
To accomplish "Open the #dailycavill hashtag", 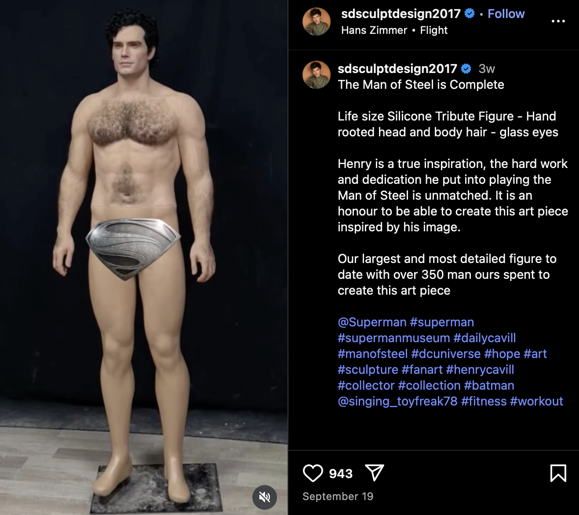I will click(x=484, y=338).
